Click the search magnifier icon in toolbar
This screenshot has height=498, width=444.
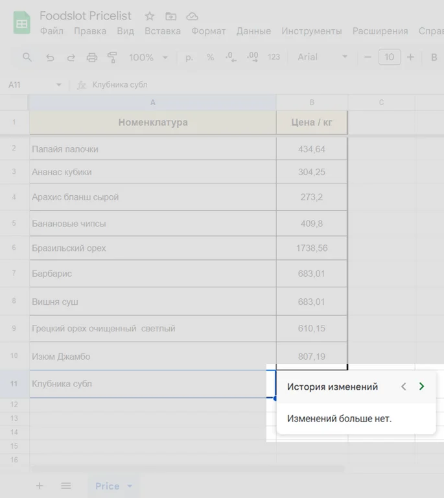click(27, 57)
